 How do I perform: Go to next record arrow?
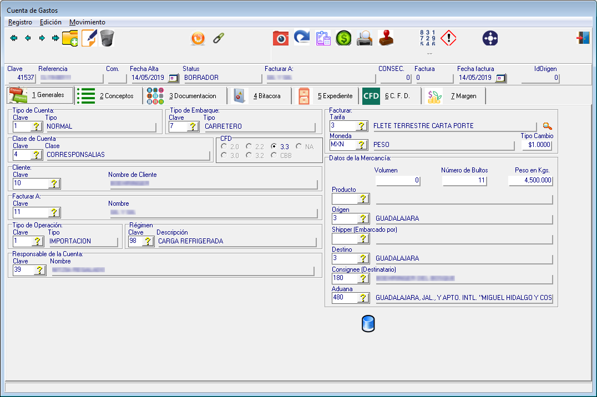point(42,38)
